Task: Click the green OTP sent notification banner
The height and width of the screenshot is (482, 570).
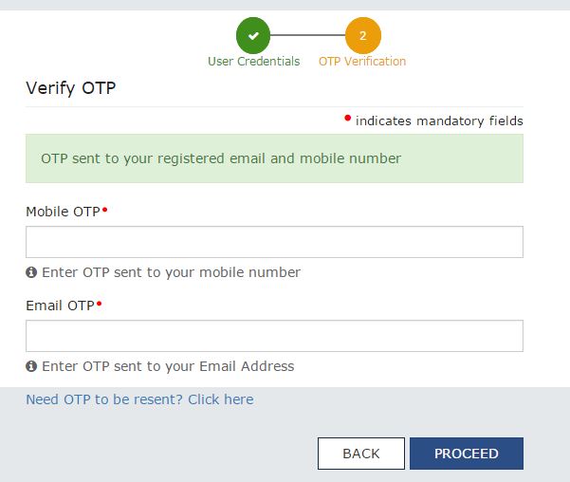Action: coord(274,158)
